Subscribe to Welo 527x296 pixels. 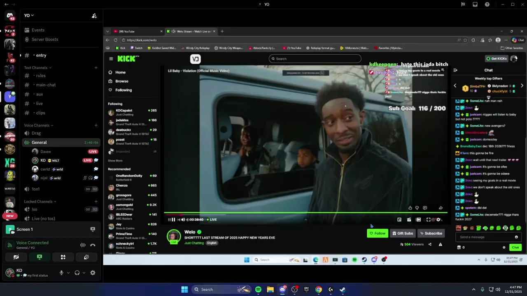click(x=431, y=234)
